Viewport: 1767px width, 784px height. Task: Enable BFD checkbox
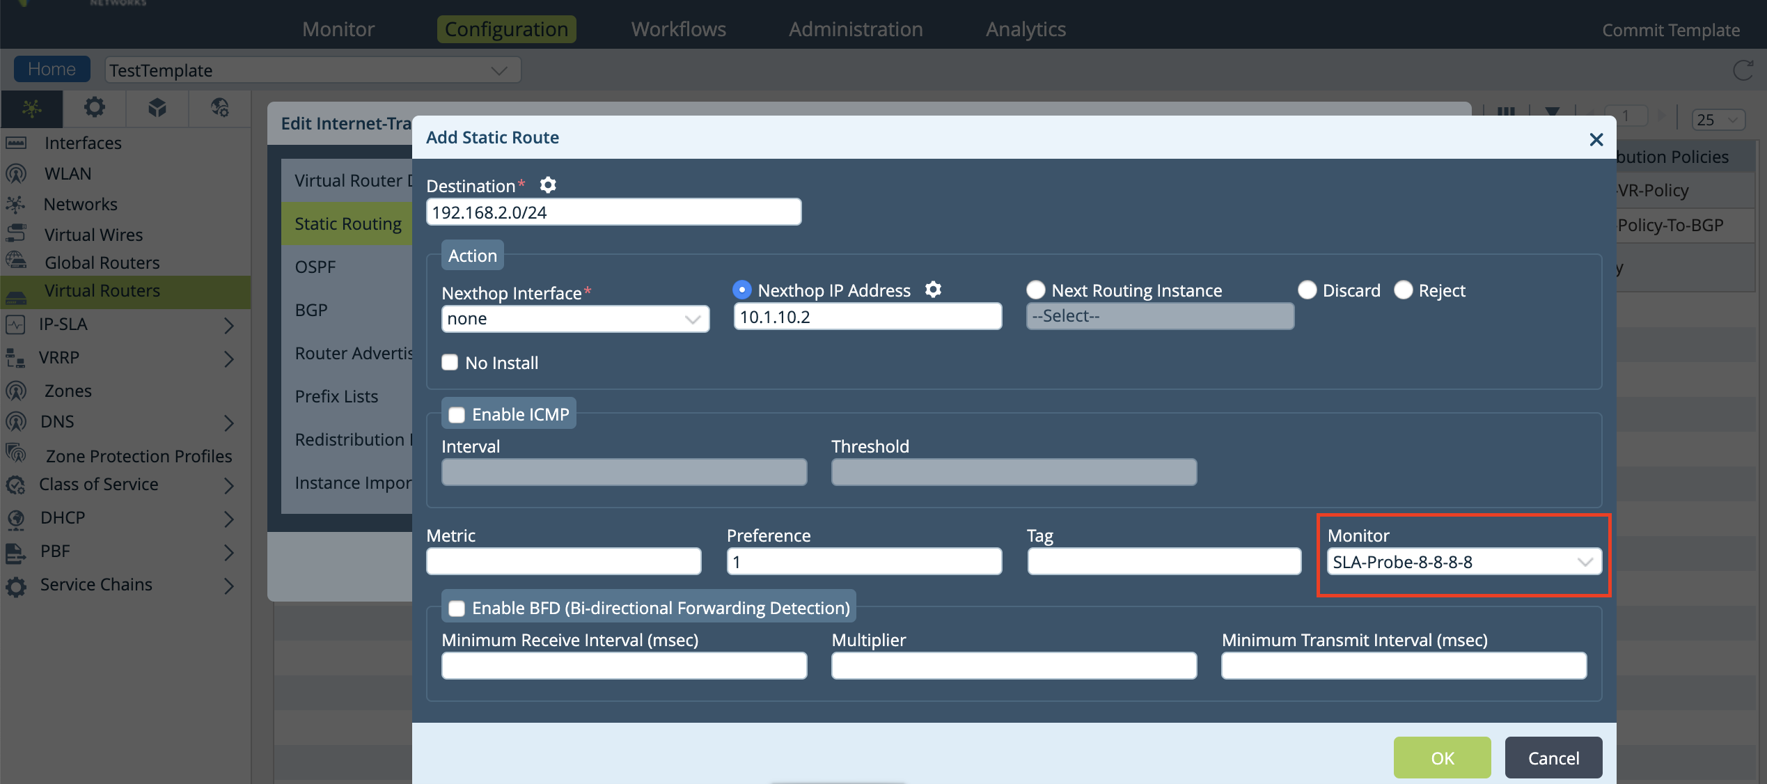(457, 609)
